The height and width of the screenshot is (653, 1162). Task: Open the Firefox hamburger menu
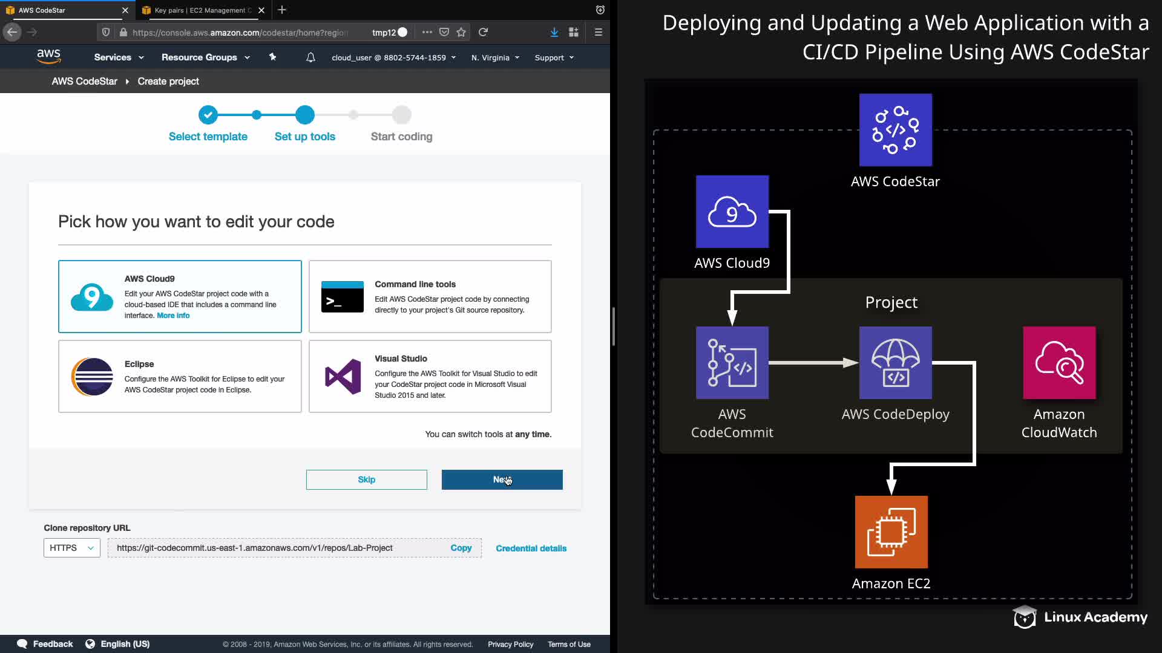pyautogui.click(x=598, y=32)
